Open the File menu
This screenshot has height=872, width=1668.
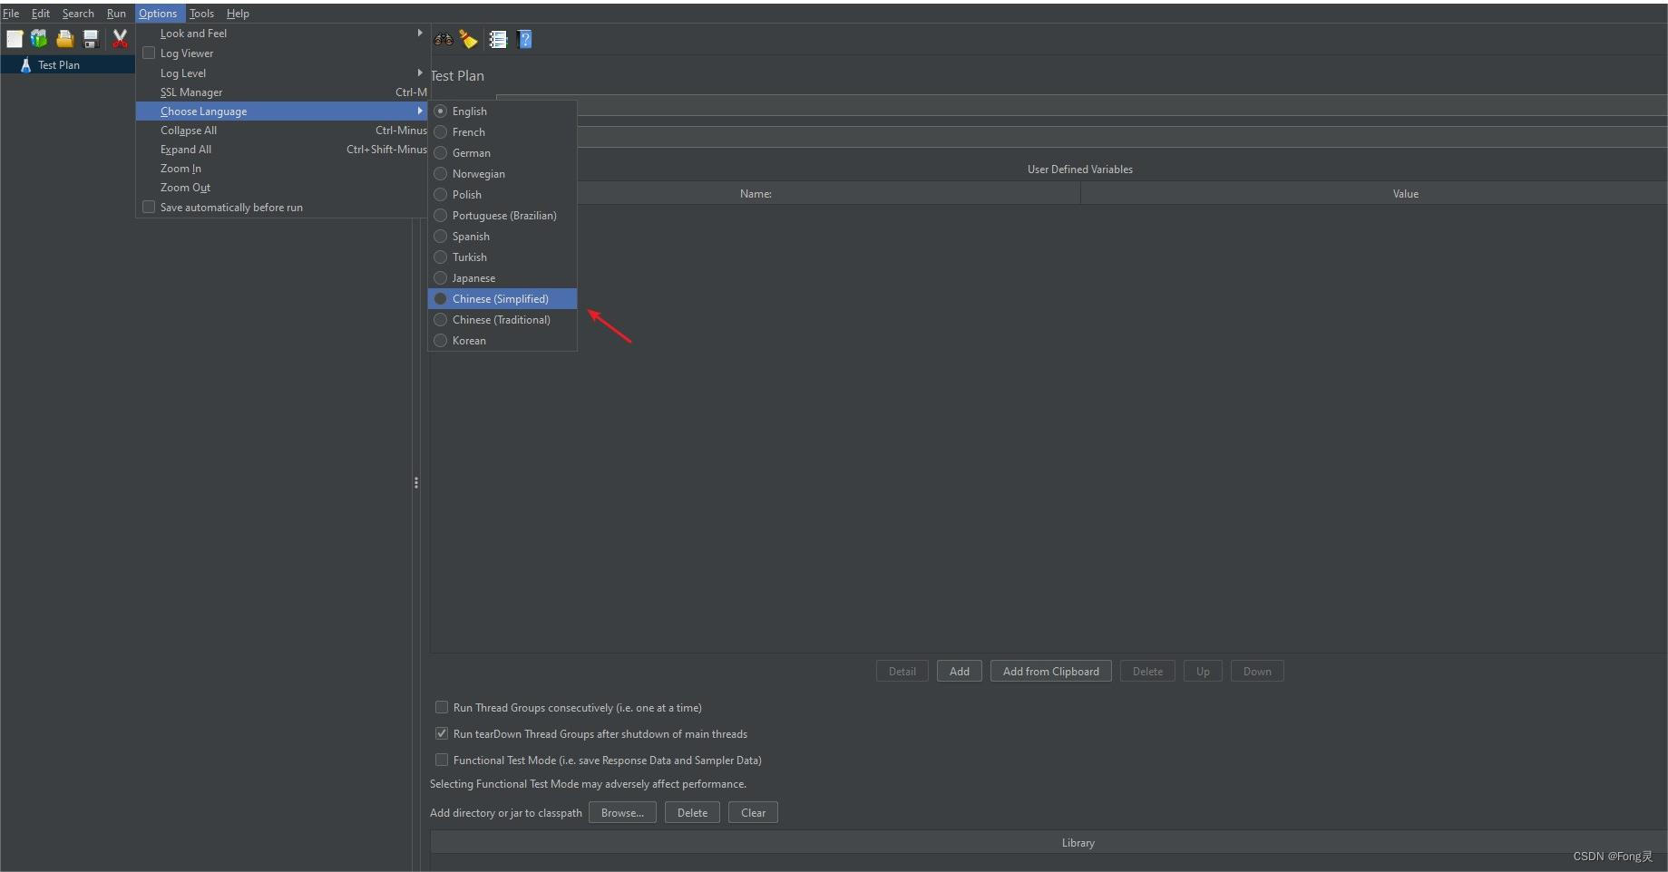pyautogui.click(x=11, y=14)
